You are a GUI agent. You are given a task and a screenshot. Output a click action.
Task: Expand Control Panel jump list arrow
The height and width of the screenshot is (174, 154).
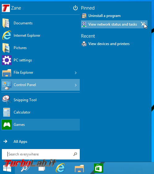(x=76, y=85)
